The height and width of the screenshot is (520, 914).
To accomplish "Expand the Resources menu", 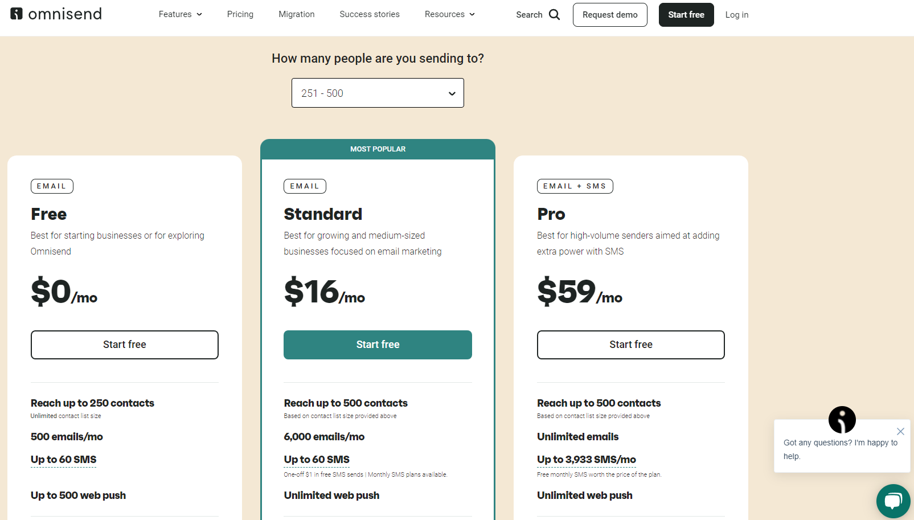I will tap(449, 14).
